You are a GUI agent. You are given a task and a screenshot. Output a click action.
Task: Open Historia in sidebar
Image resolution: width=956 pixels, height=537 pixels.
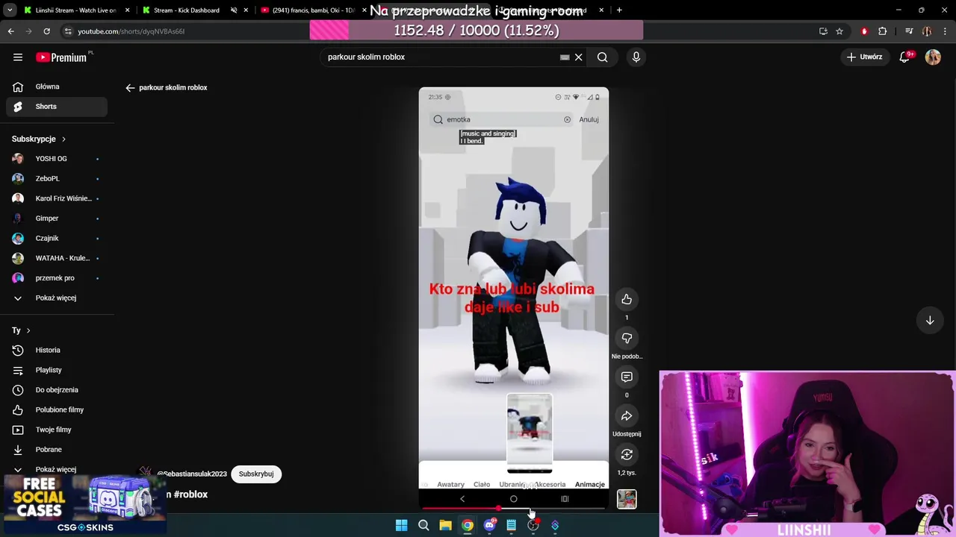[x=56, y=351]
